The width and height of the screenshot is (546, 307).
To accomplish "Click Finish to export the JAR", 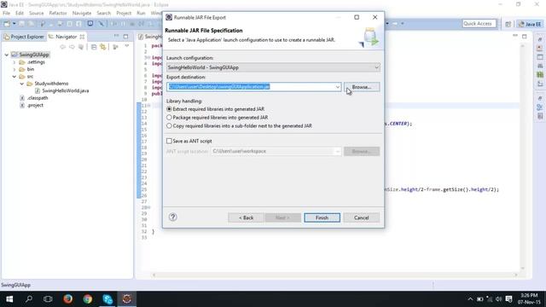I will click(322, 217).
